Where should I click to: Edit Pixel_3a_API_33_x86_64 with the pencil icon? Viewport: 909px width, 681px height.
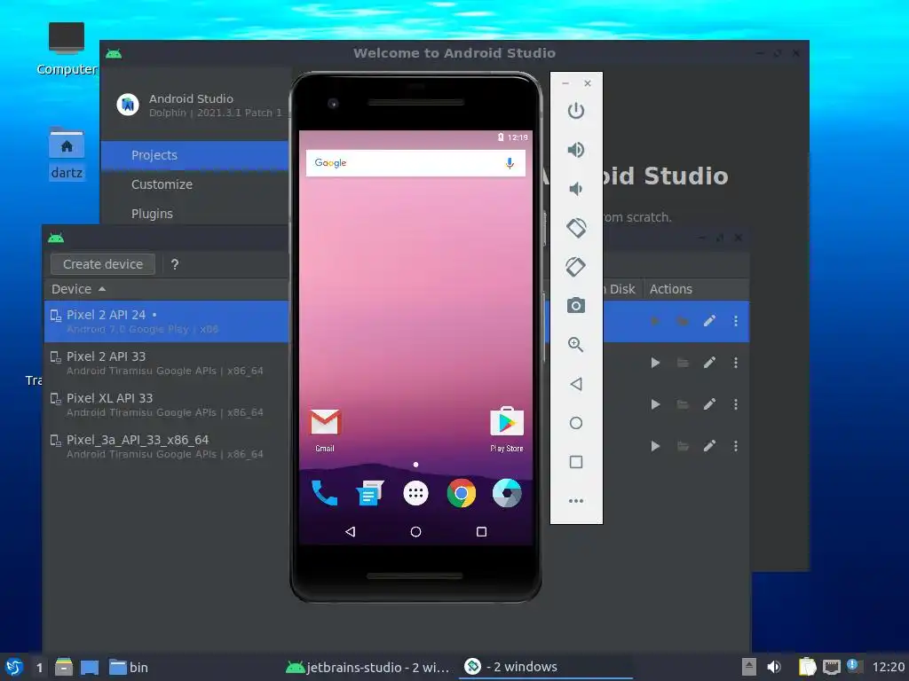tap(709, 446)
